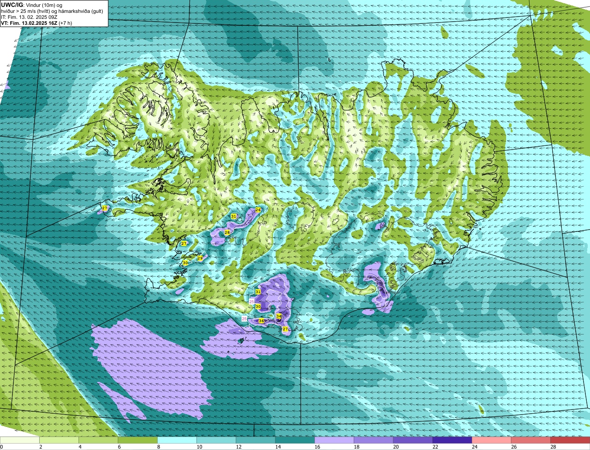This screenshot has width=590, height=450.
Task: Click the legend scale number 16
Action: pyautogui.click(x=317, y=447)
